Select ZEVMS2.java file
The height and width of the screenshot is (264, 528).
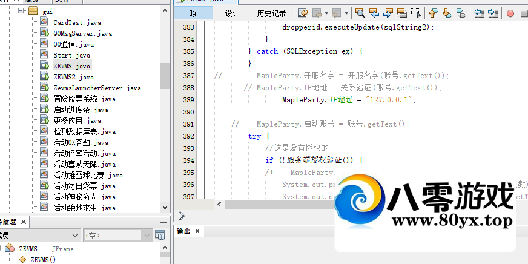pyautogui.click(x=73, y=77)
